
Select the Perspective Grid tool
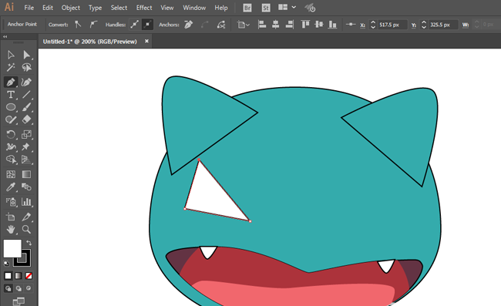coord(26,160)
